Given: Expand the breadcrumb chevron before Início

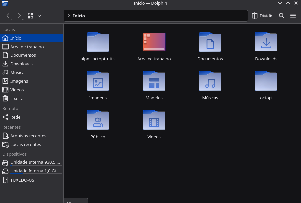Looking at the screenshot, I should pos(68,16).
